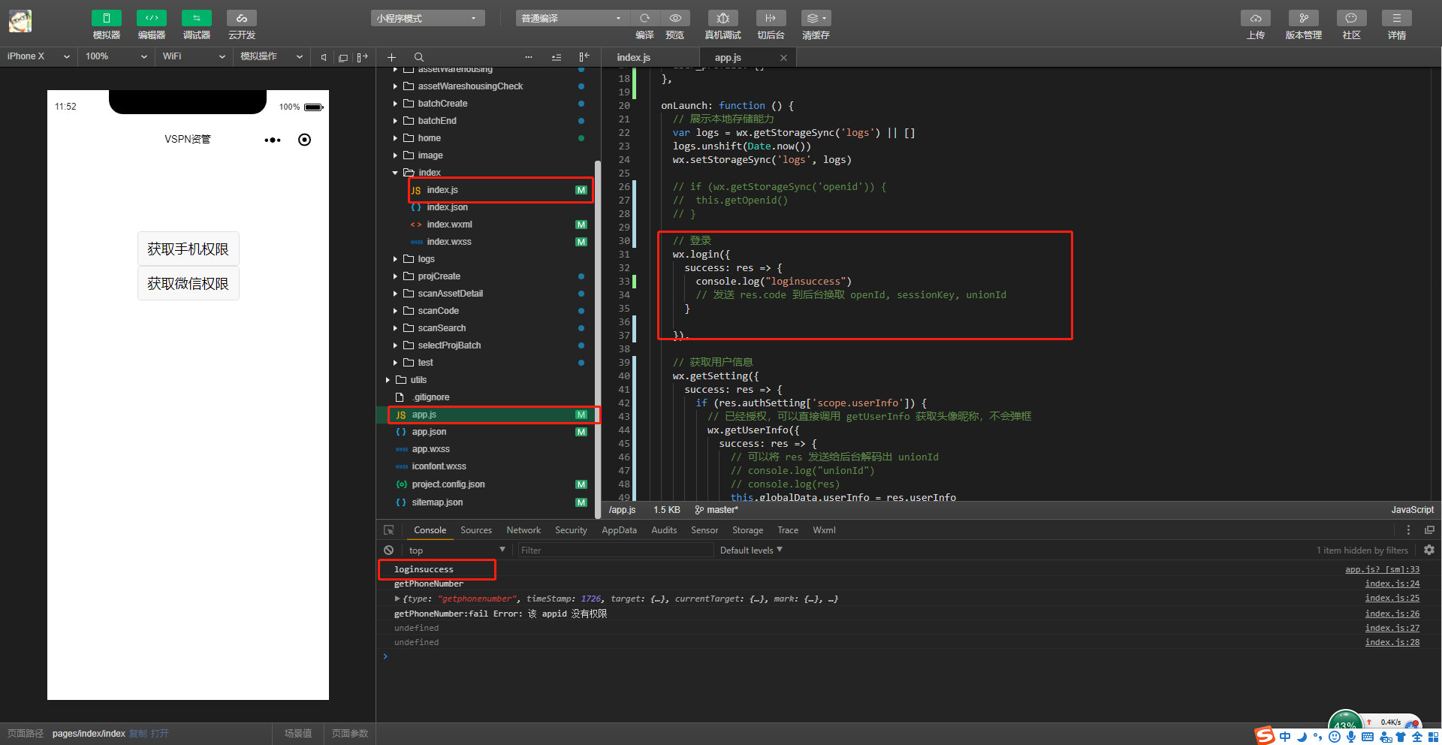The height and width of the screenshot is (745, 1442).
Task: Open the index.js:24 source link
Action: point(1392,584)
